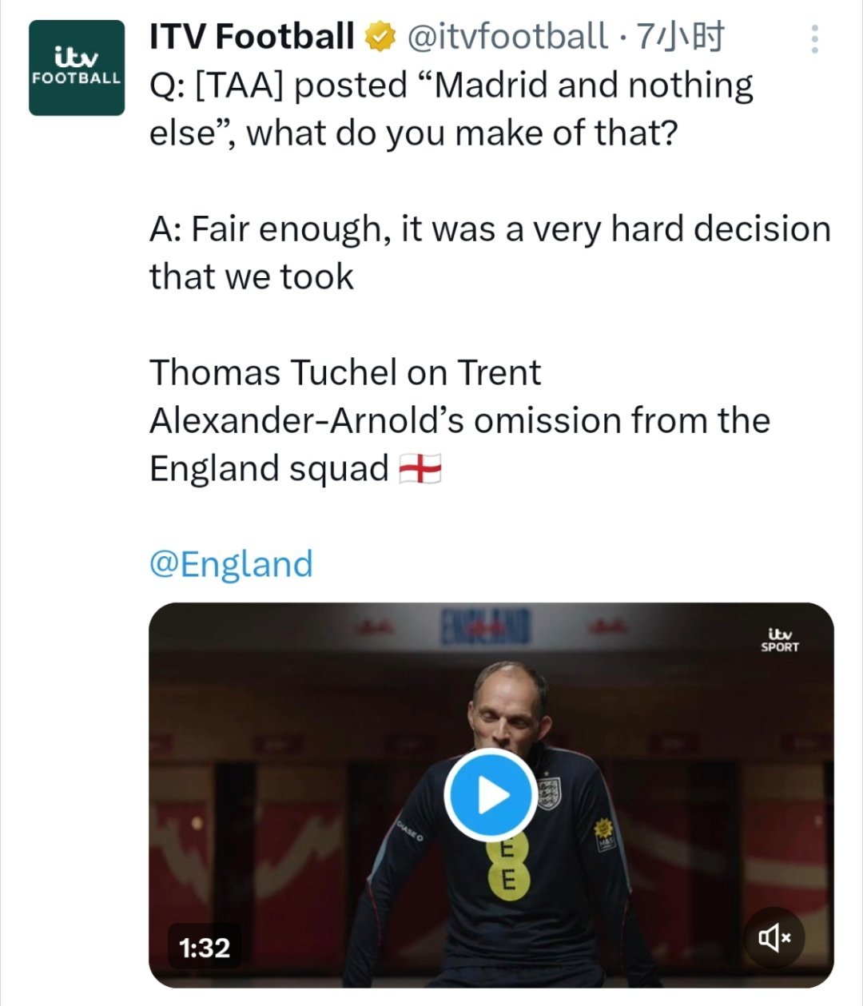Click the ITV Sport watermark in video
The height and width of the screenshot is (1006, 863).
pyautogui.click(x=779, y=639)
